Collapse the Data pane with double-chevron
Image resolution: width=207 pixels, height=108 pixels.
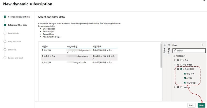pos(202,45)
